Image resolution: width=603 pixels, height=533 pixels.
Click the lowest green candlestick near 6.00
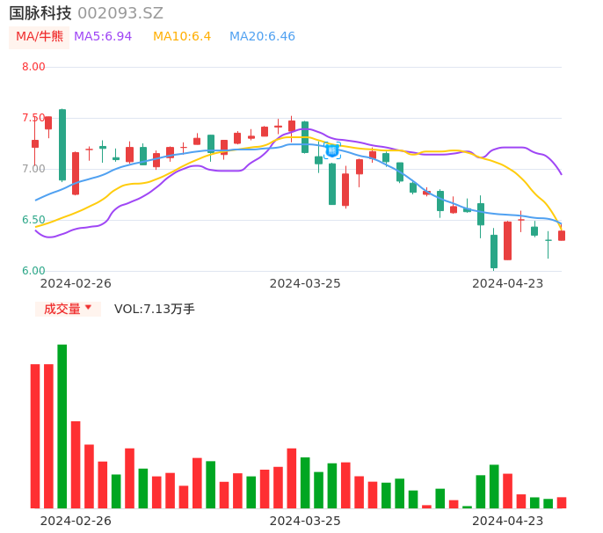point(494,252)
